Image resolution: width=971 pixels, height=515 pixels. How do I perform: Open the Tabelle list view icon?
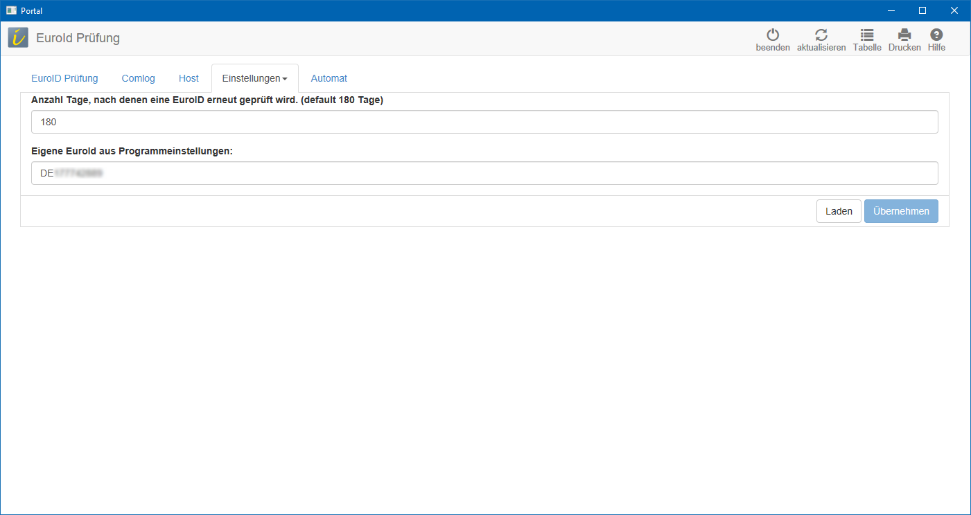pos(867,35)
